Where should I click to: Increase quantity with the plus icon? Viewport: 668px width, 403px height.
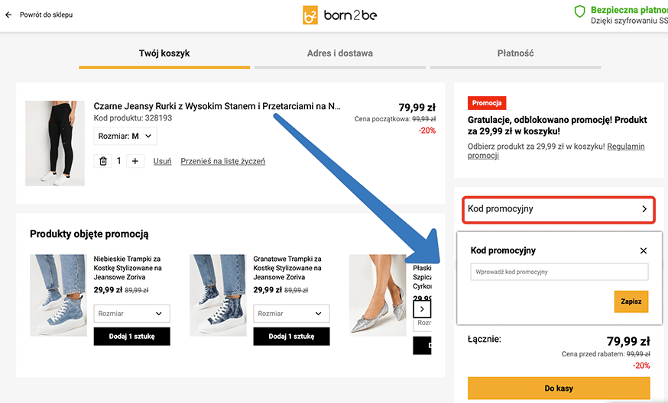[x=135, y=161]
